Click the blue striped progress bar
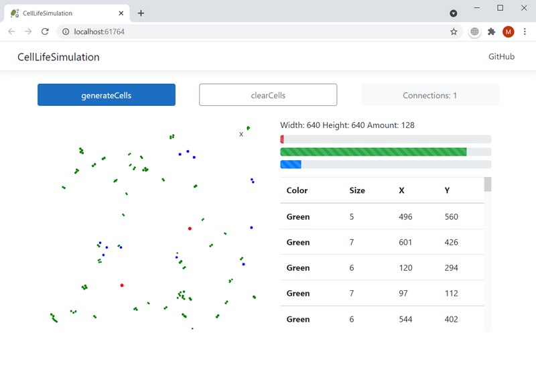Screen dimensions: 536x366 (291, 164)
